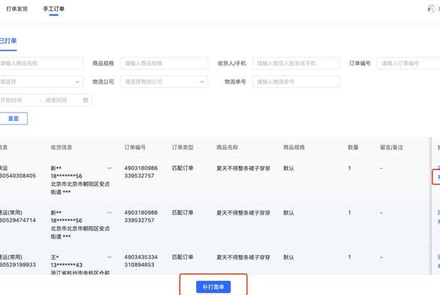Click the 结束时间 date field

[x=56, y=100]
